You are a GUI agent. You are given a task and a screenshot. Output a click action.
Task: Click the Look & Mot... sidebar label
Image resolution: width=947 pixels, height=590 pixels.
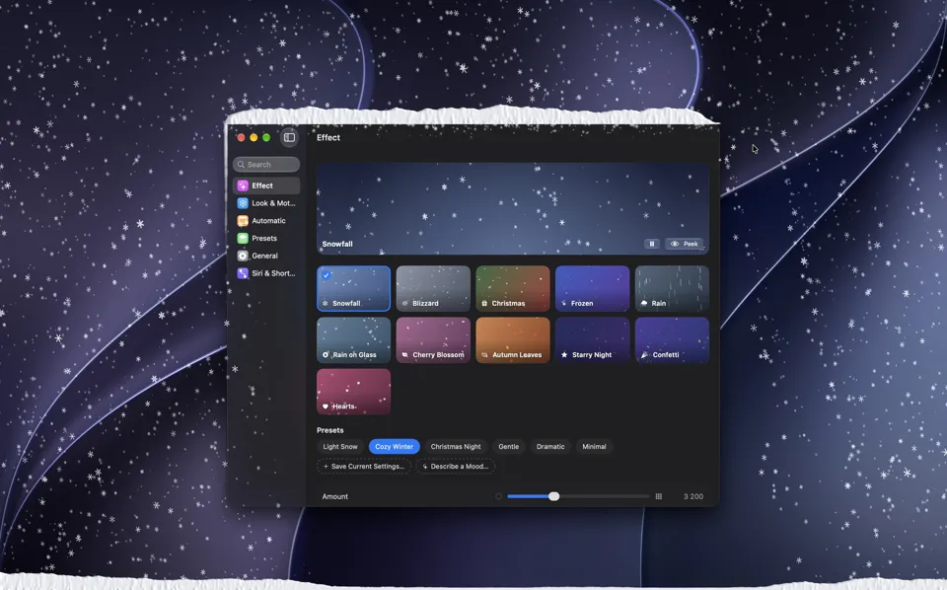click(x=273, y=203)
